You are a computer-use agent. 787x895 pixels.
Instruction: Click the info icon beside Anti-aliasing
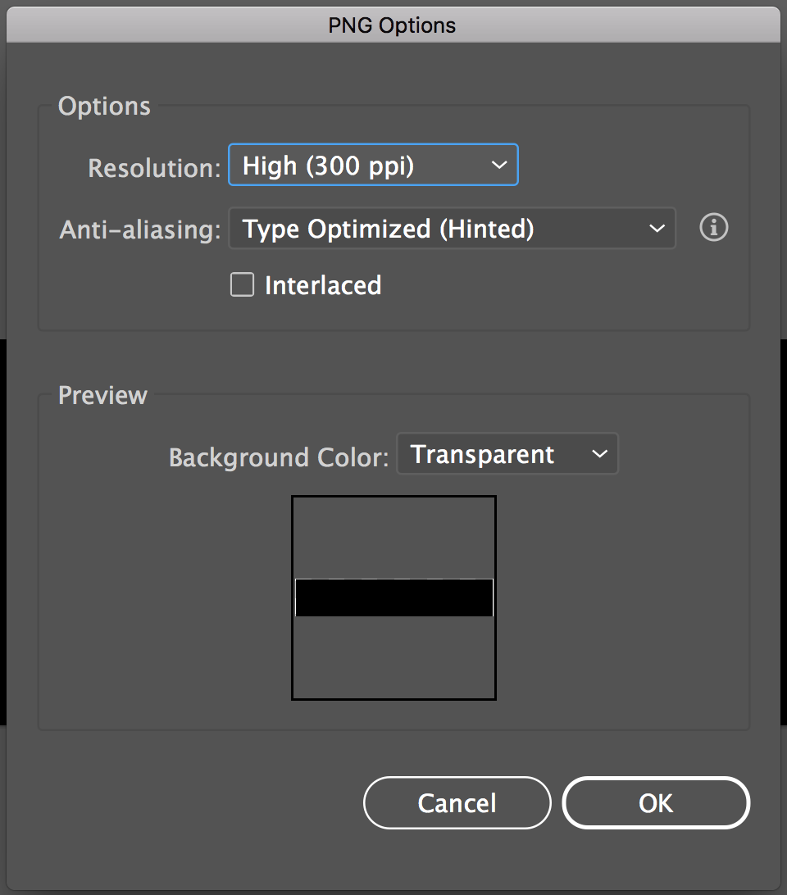click(x=714, y=229)
